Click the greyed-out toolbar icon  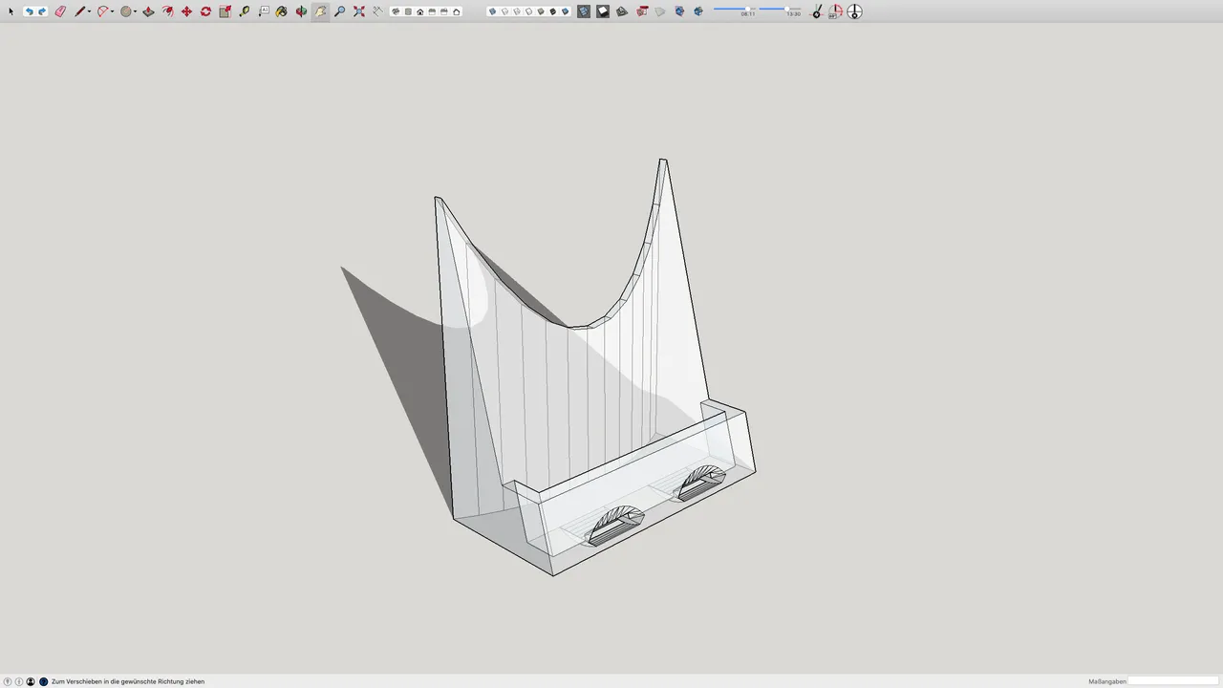point(659,11)
